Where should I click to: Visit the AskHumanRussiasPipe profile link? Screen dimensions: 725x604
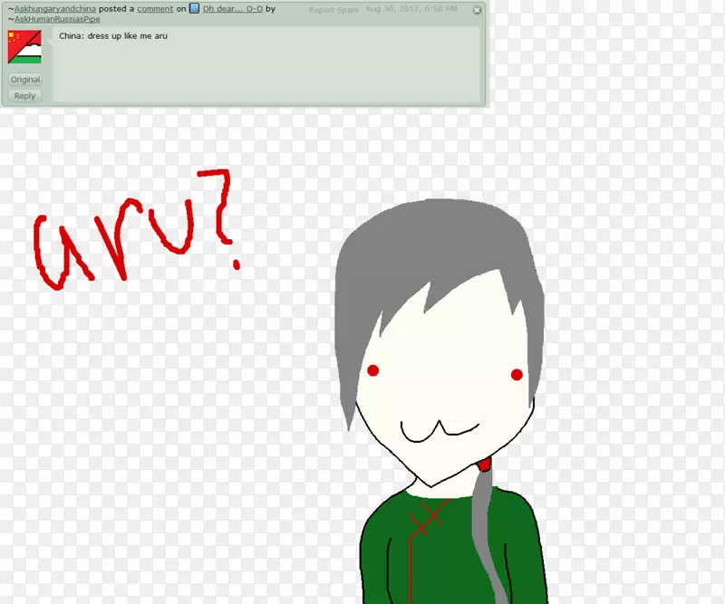tap(60, 19)
